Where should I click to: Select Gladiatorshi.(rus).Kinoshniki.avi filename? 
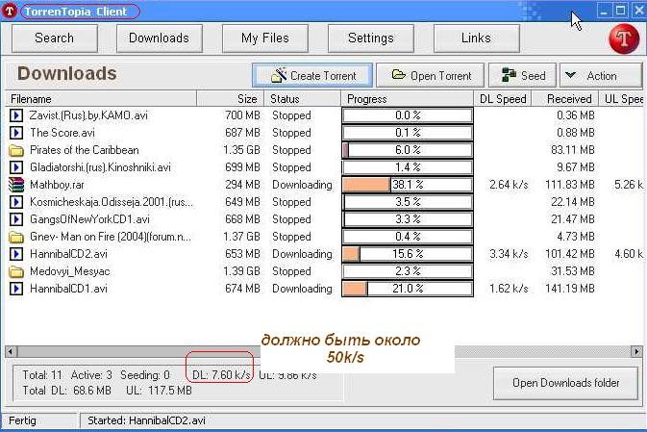pos(100,167)
